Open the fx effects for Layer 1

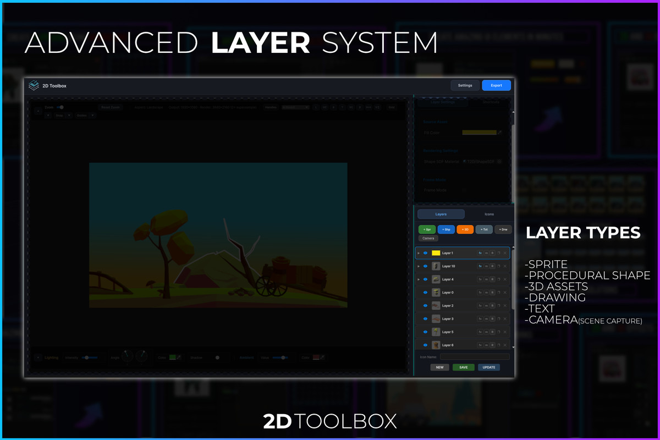tap(480, 253)
